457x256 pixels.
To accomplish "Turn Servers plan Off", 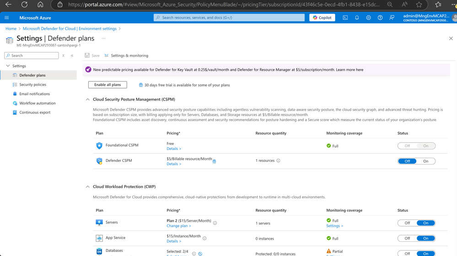I will (407, 223).
